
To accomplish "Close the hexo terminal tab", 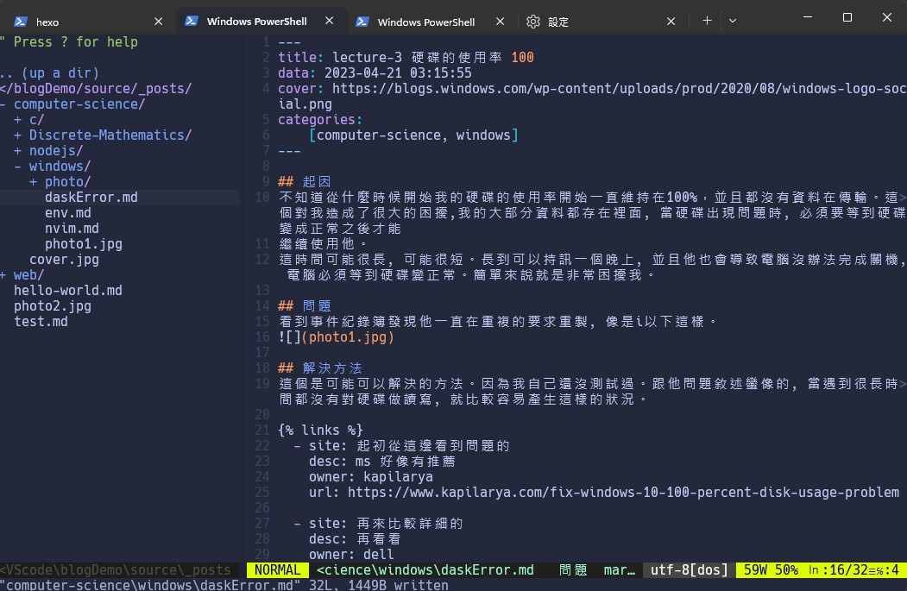I will [158, 22].
